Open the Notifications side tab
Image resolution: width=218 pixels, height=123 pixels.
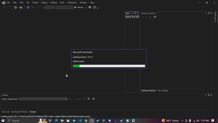click(x=215, y=17)
